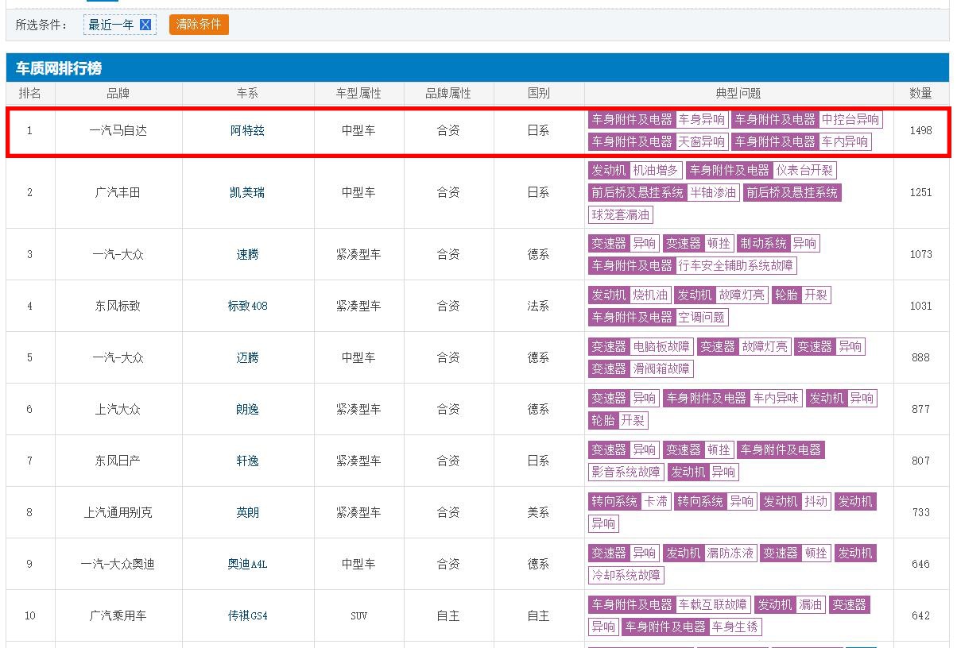Click the 漏油 engine problem tag
The image size is (957, 648).
tap(810, 604)
